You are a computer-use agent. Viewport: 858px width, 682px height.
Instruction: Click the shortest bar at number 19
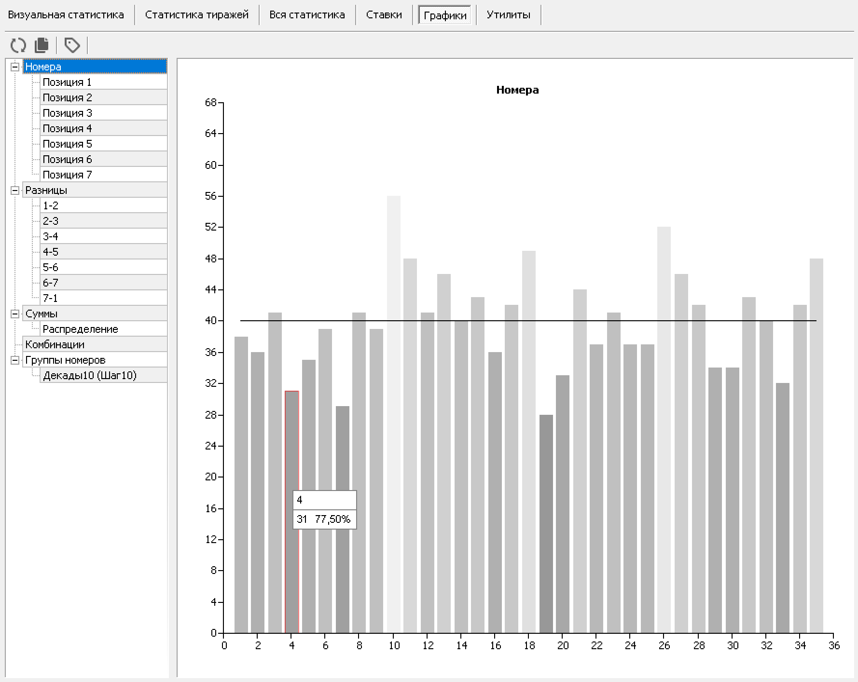click(x=546, y=524)
